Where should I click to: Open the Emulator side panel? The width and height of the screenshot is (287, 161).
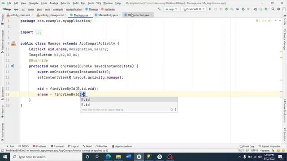(x=285, y=135)
